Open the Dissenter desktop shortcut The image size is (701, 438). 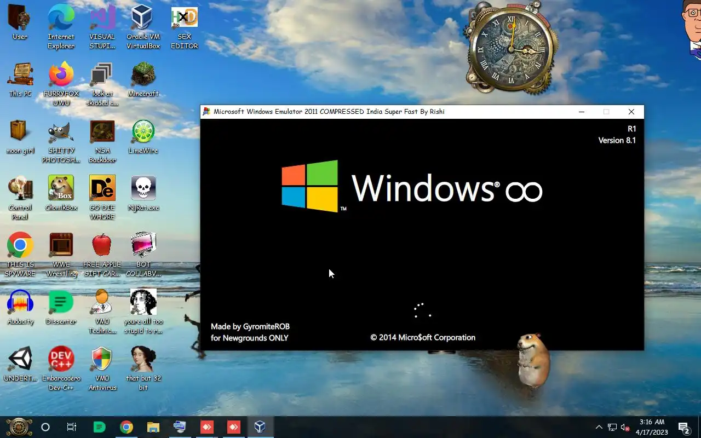pyautogui.click(x=61, y=308)
